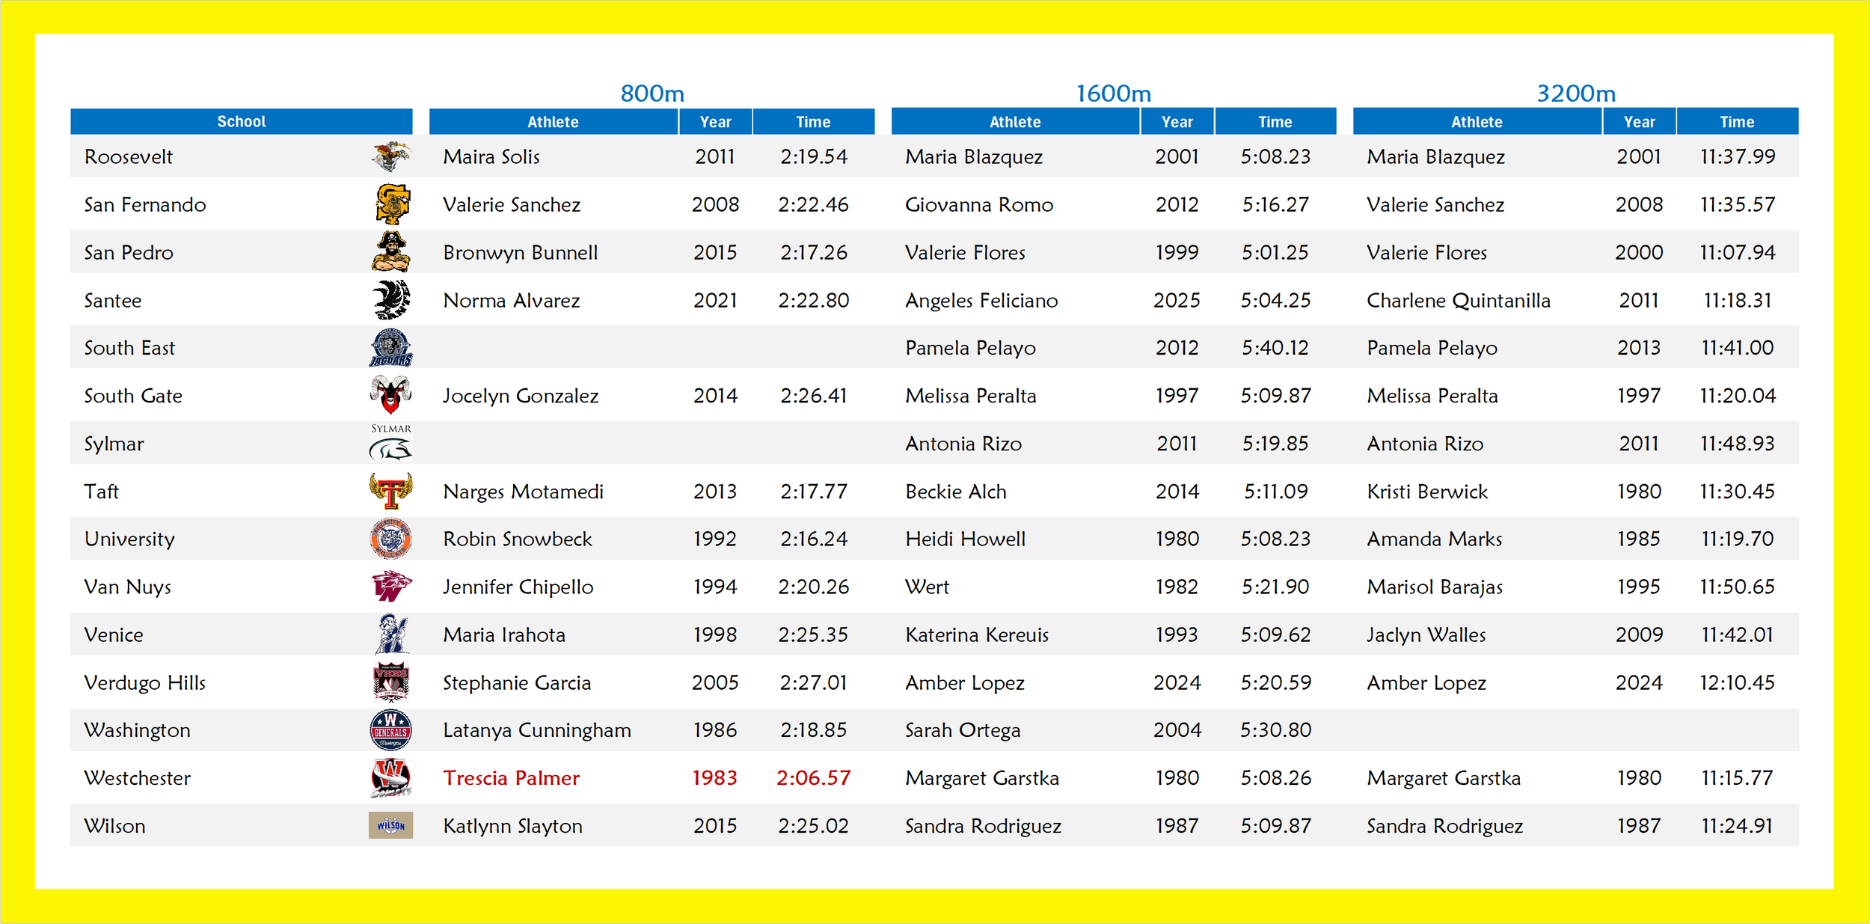1870x924 pixels.
Task: Click the Westchester Comets logo
Action: 390,778
